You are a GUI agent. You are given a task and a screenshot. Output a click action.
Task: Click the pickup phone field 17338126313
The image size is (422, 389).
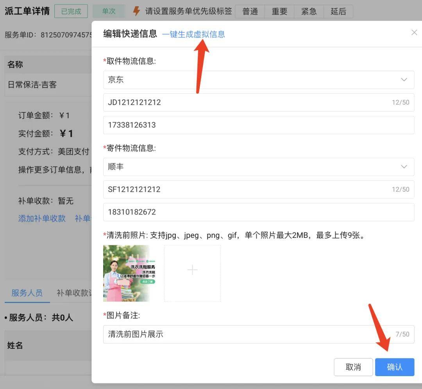pyautogui.click(x=258, y=125)
